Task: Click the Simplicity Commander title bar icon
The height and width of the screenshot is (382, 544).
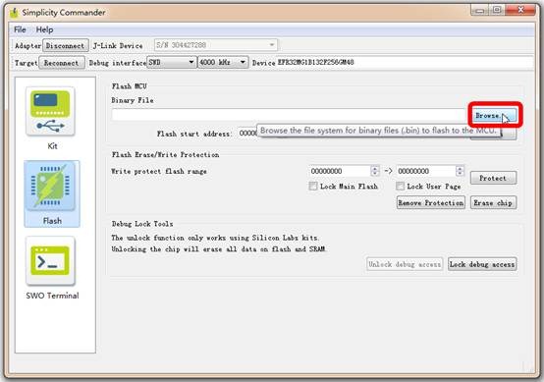Action: 14,13
